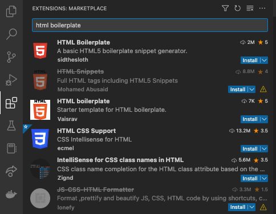Click warning icon next to HTML Snippets
This screenshot has width=276, height=214.
click(263, 89)
